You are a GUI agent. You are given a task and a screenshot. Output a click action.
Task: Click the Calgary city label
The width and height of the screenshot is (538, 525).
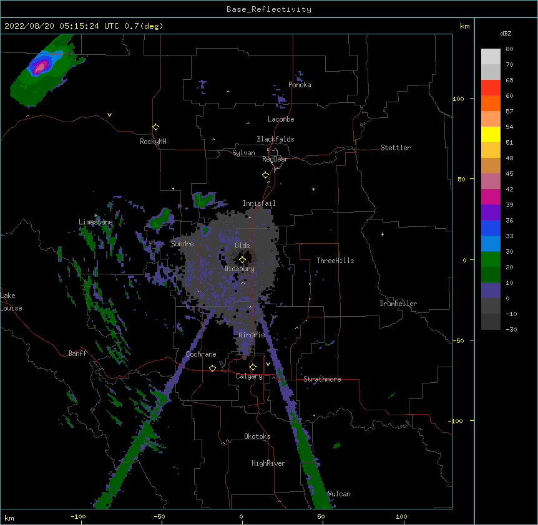pyautogui.click(x=249, y=376)
